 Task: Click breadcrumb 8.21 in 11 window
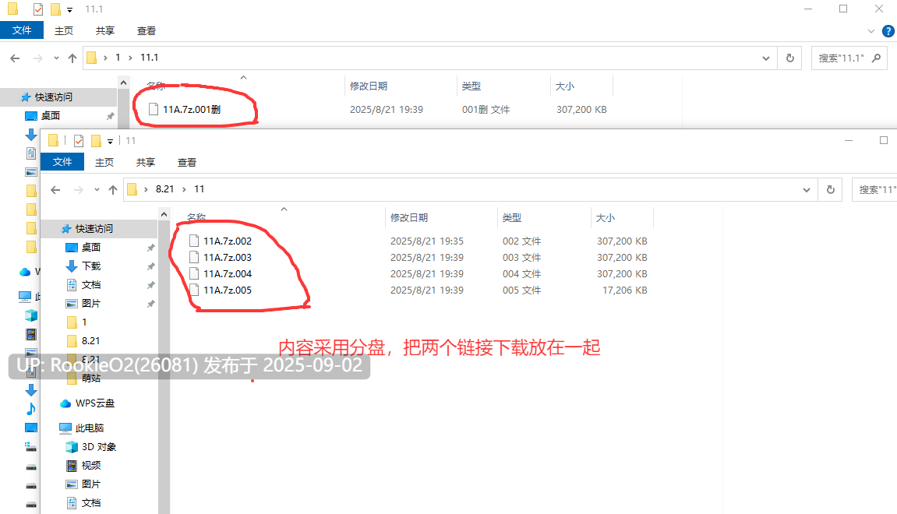click(x=164, y=188)
